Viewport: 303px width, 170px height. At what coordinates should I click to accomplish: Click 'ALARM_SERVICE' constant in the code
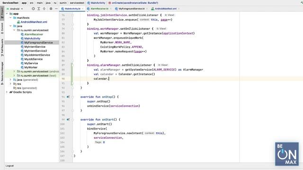click(164, 69)
